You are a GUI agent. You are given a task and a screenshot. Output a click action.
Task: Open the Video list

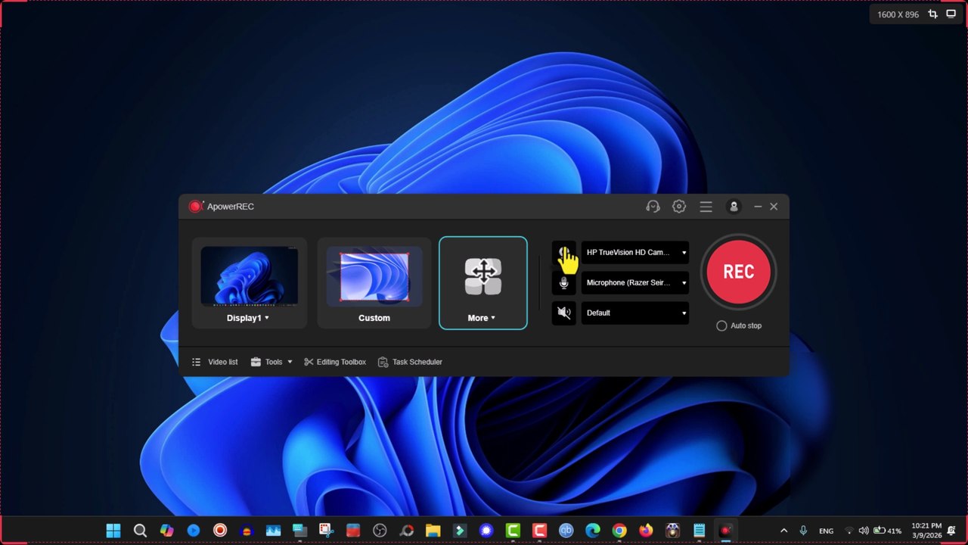(215, 362)
